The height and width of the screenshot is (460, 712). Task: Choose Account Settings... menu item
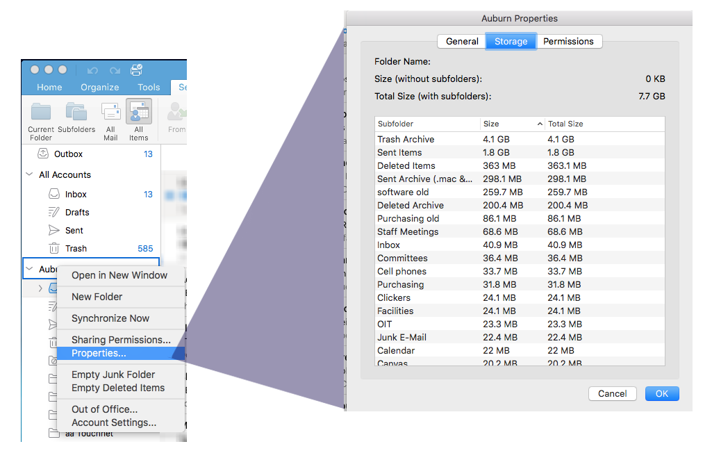tap(121, 422)
